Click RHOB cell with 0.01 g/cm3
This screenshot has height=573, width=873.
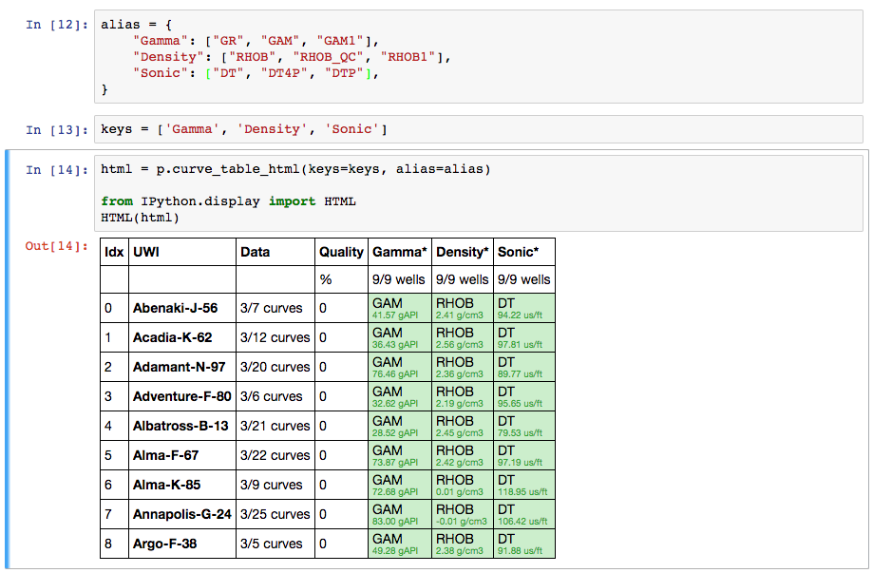(462, 485)
